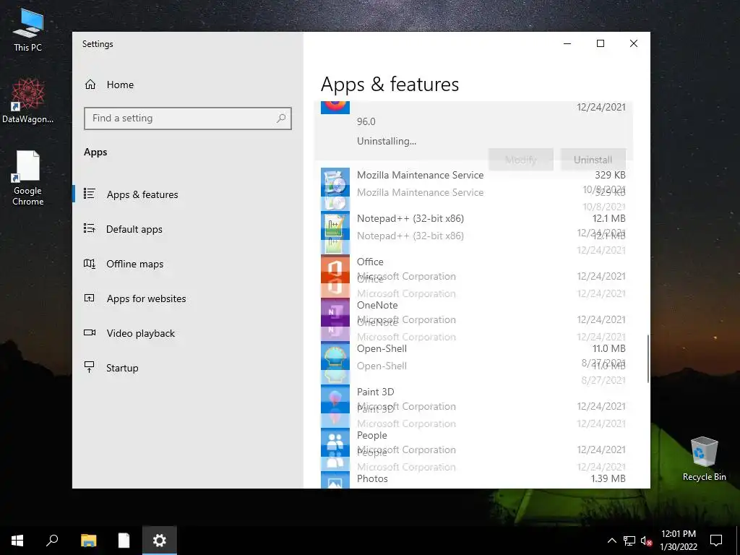740x555 pixels.
Task: Select Default apps in sidebar
Action: click(134, 229)
